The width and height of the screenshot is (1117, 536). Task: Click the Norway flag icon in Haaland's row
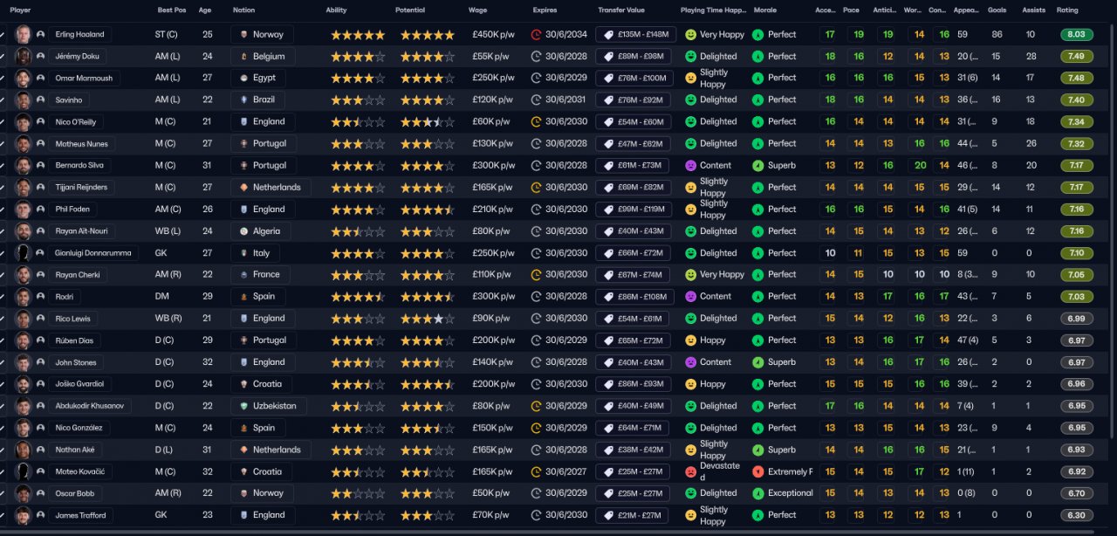(243, 35)
